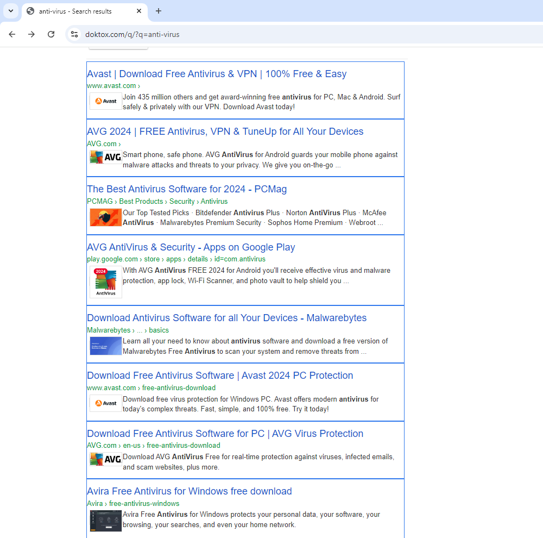This screenshot has height=538, width=543.
Task: Click Avira screenshot thumbnail image
Action: coord(106,520)
